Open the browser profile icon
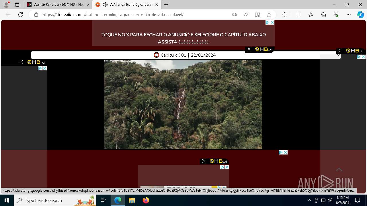Screen dimensions: 367x206 pyautogui.click(x=6, y=5)
